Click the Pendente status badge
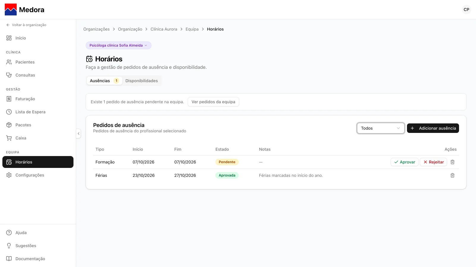The height and width of the screenshot is (267, 476). [x=227, y=162]
